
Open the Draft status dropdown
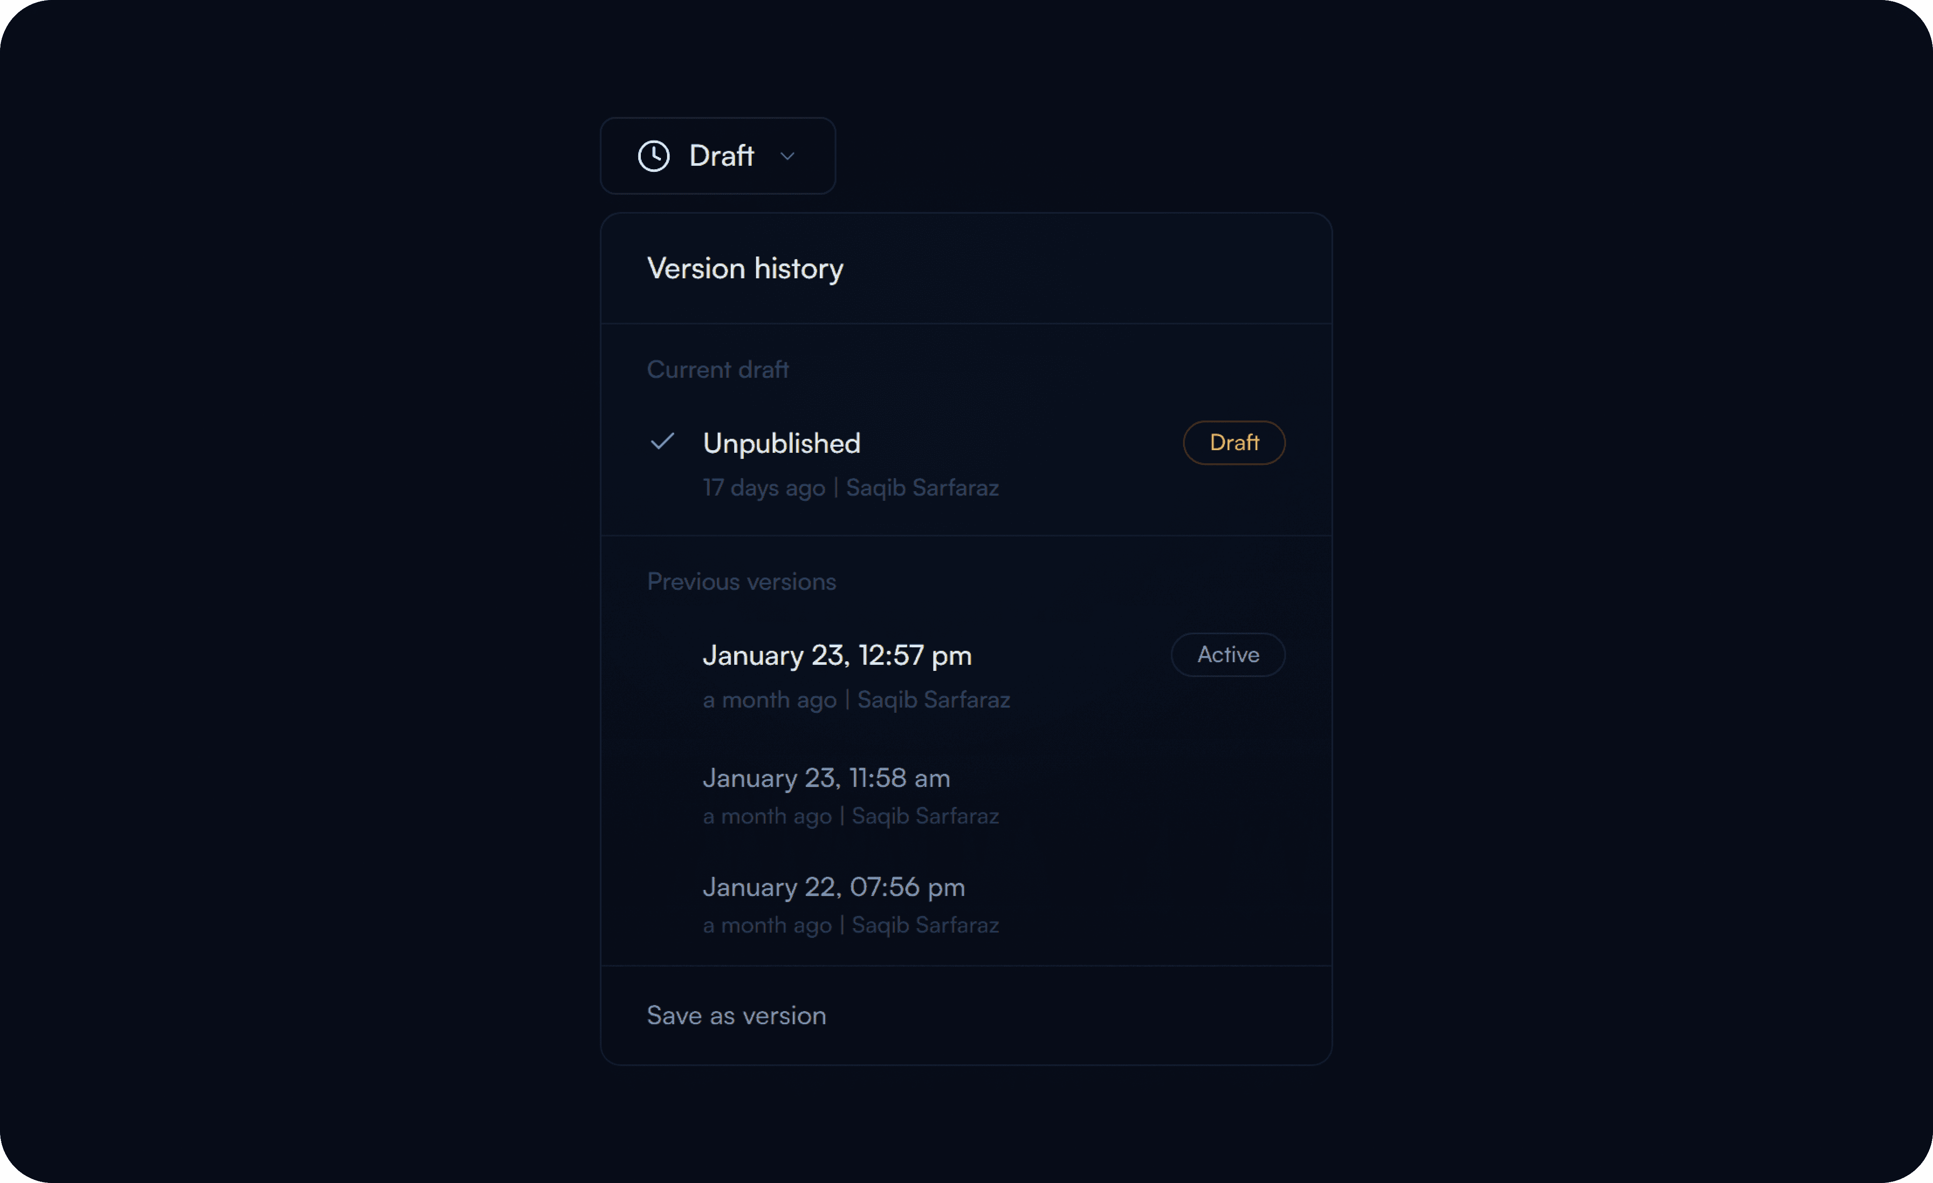pos(717,156)
